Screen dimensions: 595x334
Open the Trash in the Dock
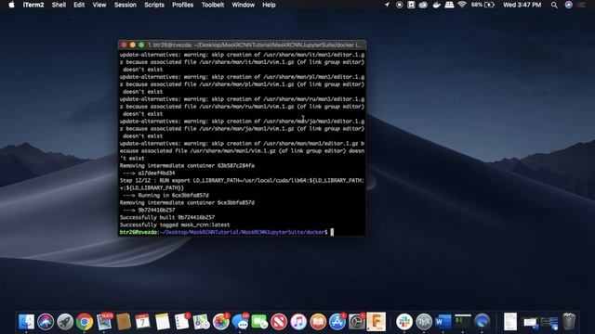coord(569,322)
